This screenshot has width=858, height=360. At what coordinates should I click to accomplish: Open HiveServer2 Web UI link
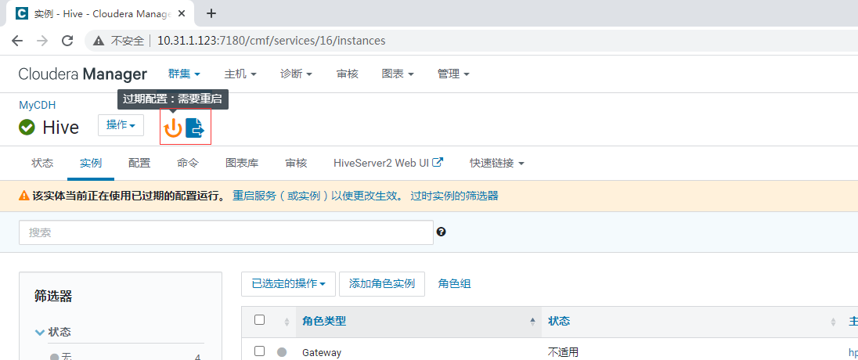point(388,163)
